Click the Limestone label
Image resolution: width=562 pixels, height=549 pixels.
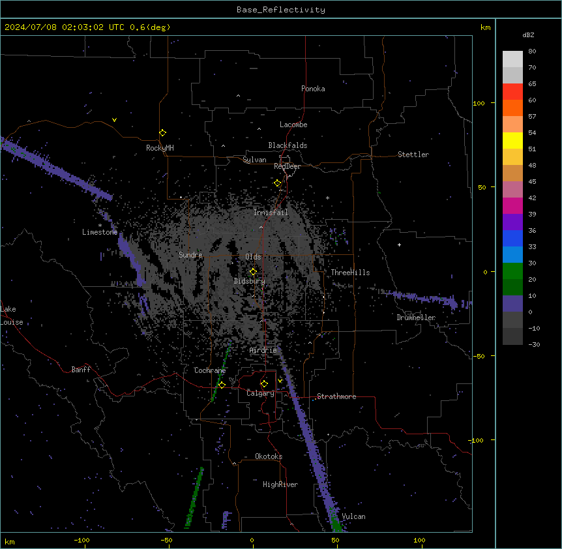[x=100, y=232]
